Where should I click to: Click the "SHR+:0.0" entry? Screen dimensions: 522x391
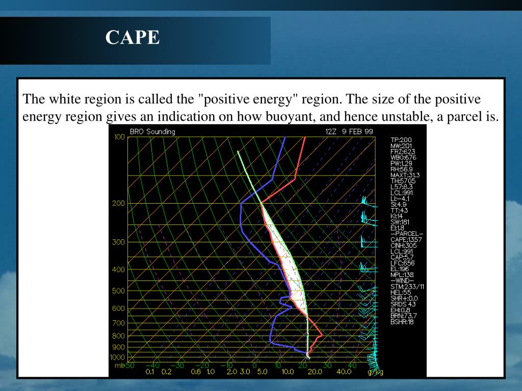click(x=404, y=298)
